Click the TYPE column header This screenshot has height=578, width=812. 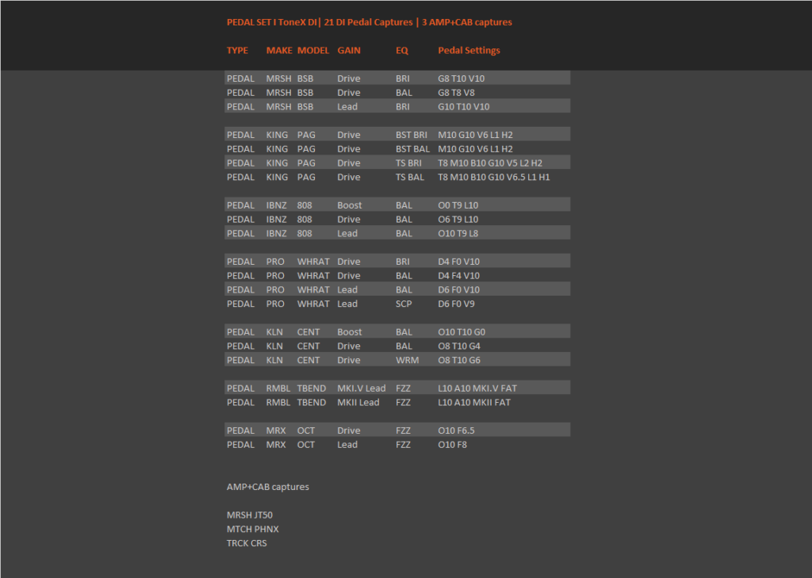click(x=237, y=50)
